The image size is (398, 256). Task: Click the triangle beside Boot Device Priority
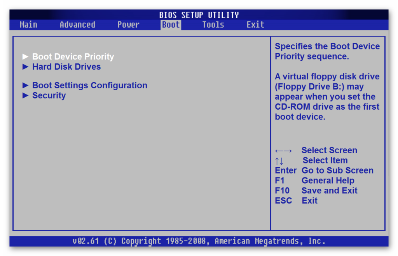coord(26,57)
